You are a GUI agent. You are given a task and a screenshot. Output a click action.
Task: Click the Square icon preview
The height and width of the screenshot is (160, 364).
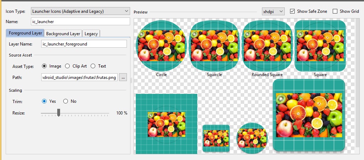point(320,46)
